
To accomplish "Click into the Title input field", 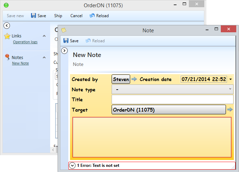I will click(x=172, y=100).
